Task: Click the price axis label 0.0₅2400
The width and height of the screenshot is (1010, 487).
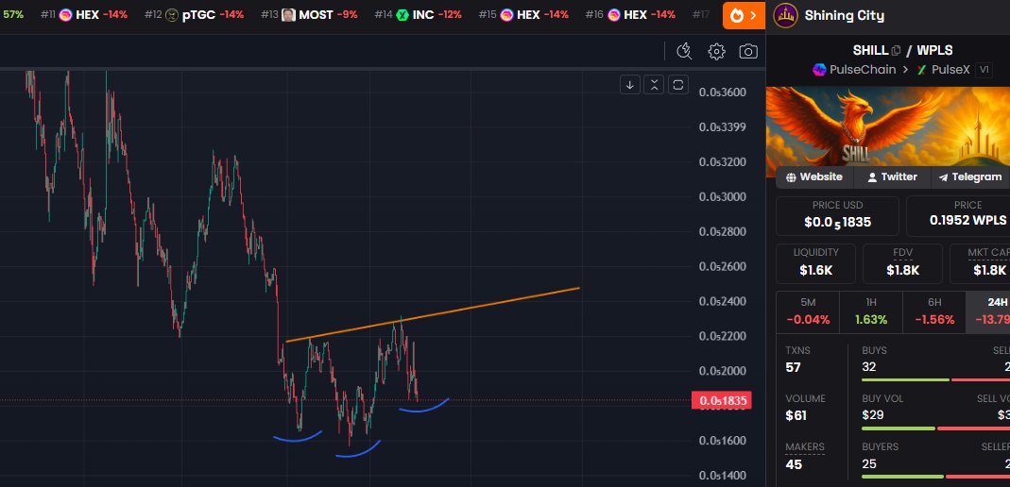Action: [723, 301]
